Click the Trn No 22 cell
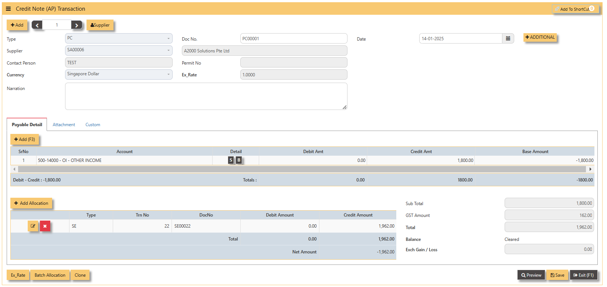Screen dimensions: 607x287 (x=142, y=226)
